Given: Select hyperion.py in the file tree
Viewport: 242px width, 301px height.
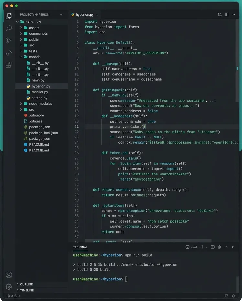Looking at the screenshot, I should (41, 86).
